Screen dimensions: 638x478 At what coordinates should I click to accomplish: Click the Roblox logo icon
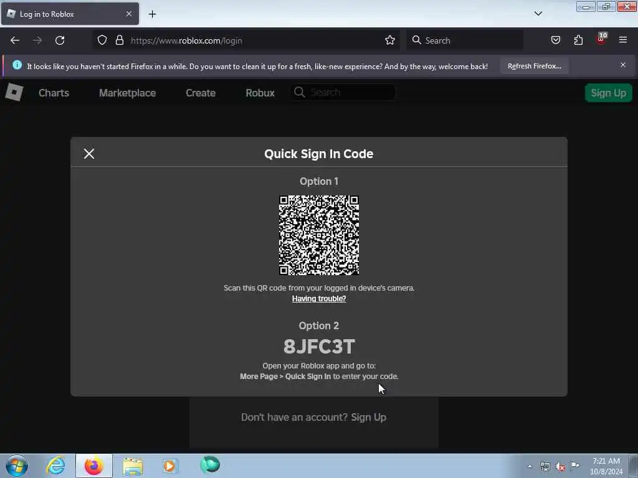pyautogui.click(x=14, y=93)
